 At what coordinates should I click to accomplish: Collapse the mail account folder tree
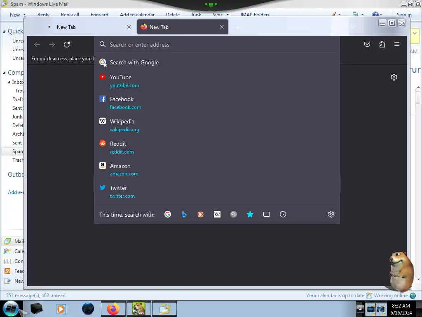pyautogui.click(x=4, y=73)
